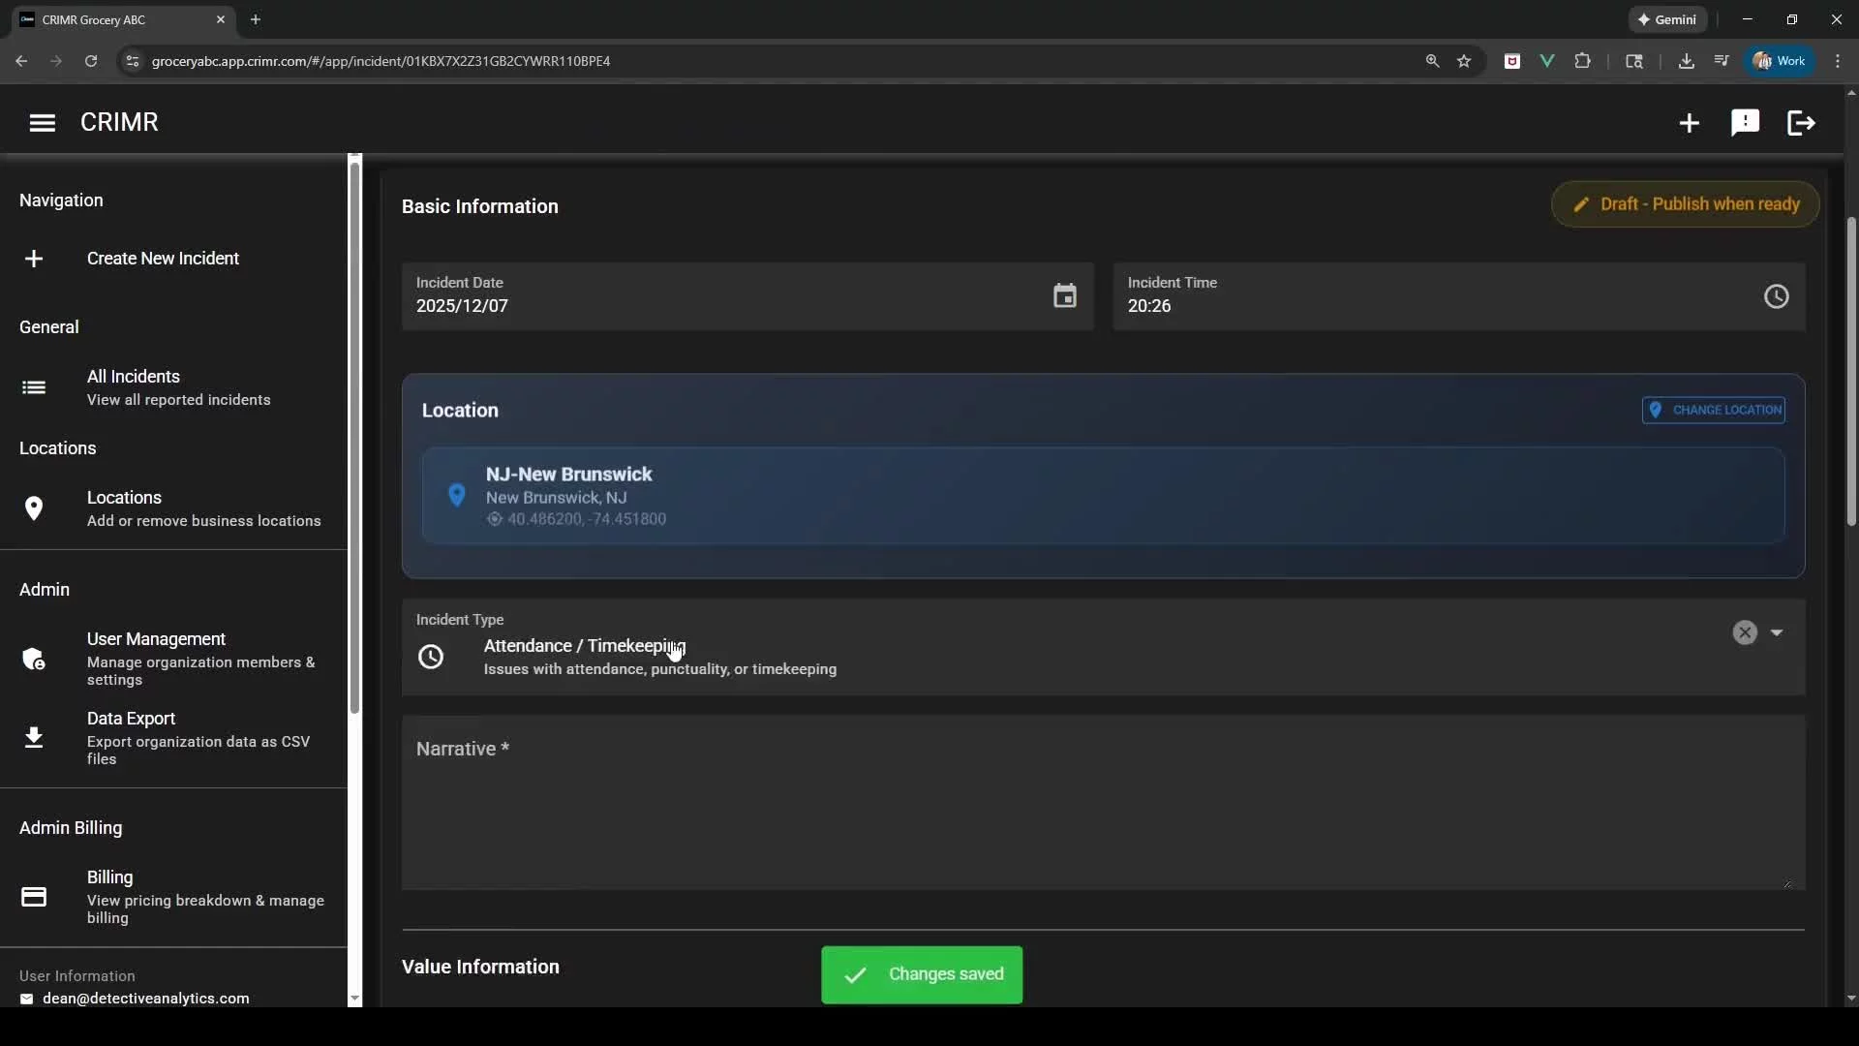Click Create New Incident
1859x1046 pixels.
[163, 259]
